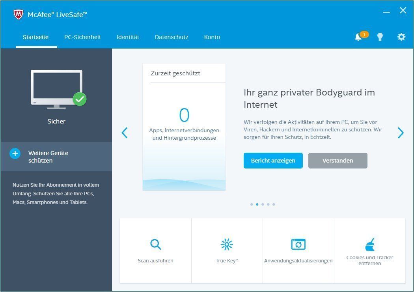Screen dimensions: 414x292
Task: Click the Verstanden button
Action: click(x=338, y=160)
